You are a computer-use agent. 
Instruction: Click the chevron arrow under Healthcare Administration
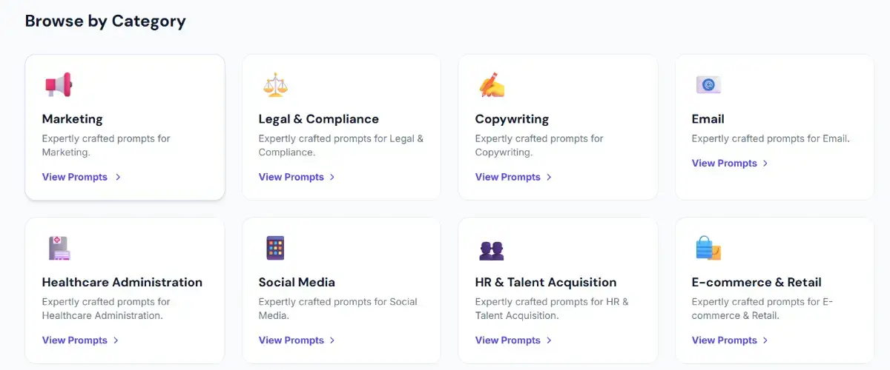pos(116,340)
